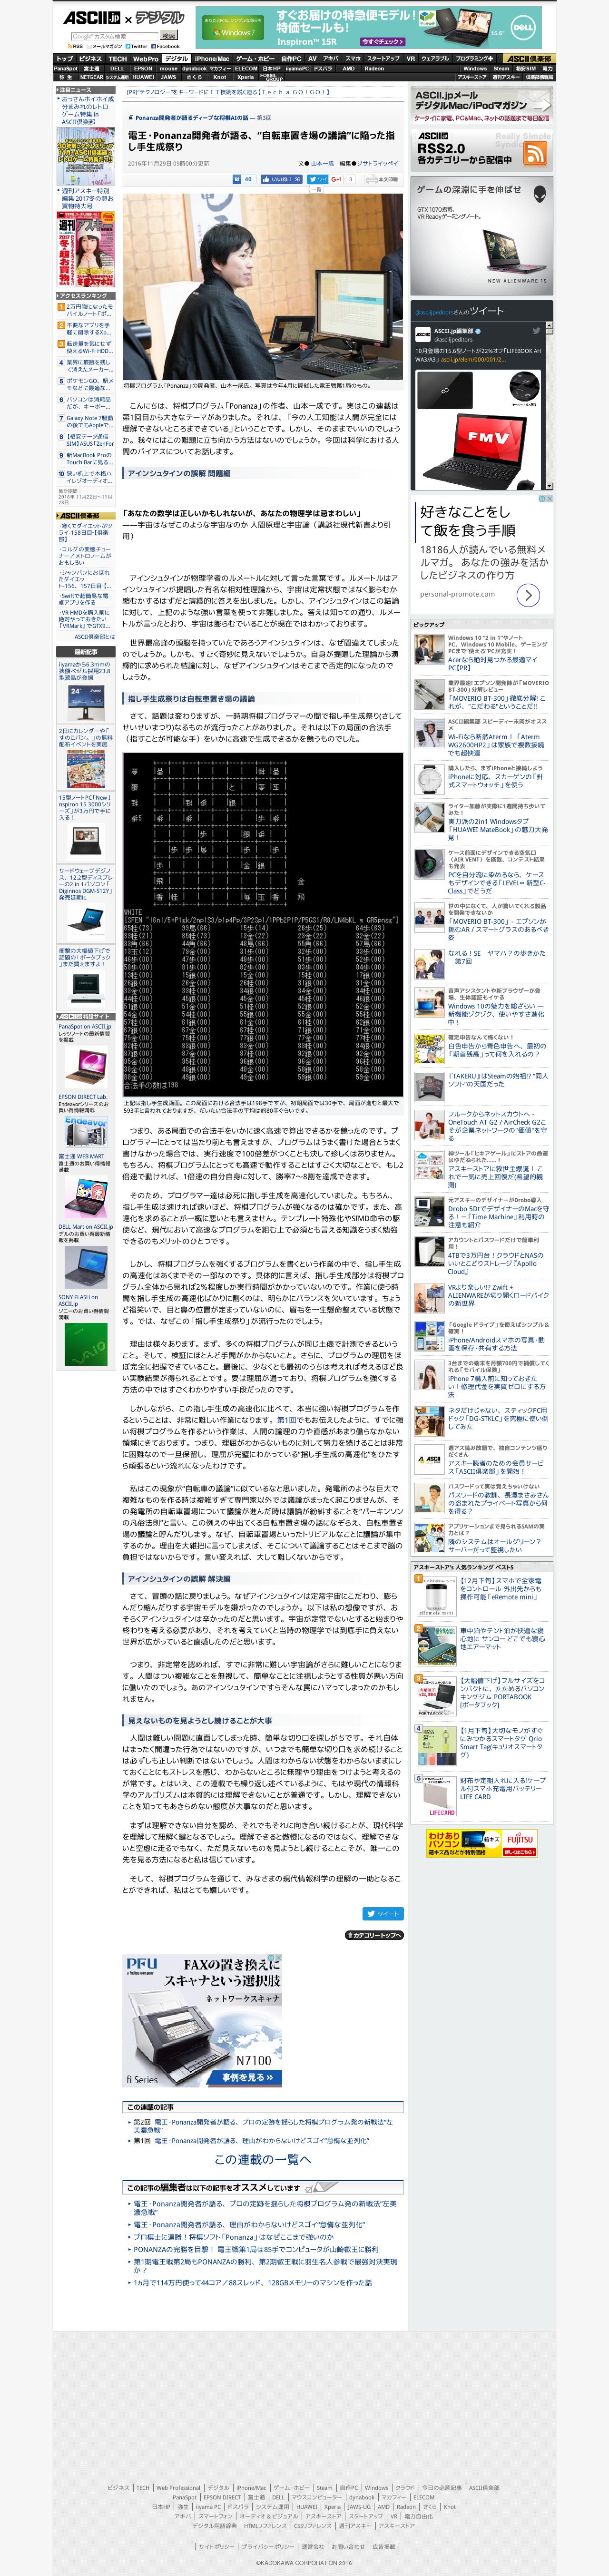Click the ALIENWARE ゲームの深淵に手を伸ばせ ad
This screenshot has width=609, height=2576.
pyautogui.click(x=481, y=236)
